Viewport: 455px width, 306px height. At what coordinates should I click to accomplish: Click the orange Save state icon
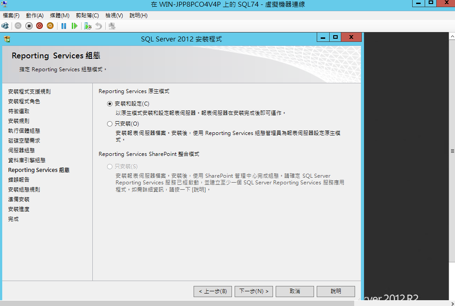pyautogui.click(x=50, y=26)
